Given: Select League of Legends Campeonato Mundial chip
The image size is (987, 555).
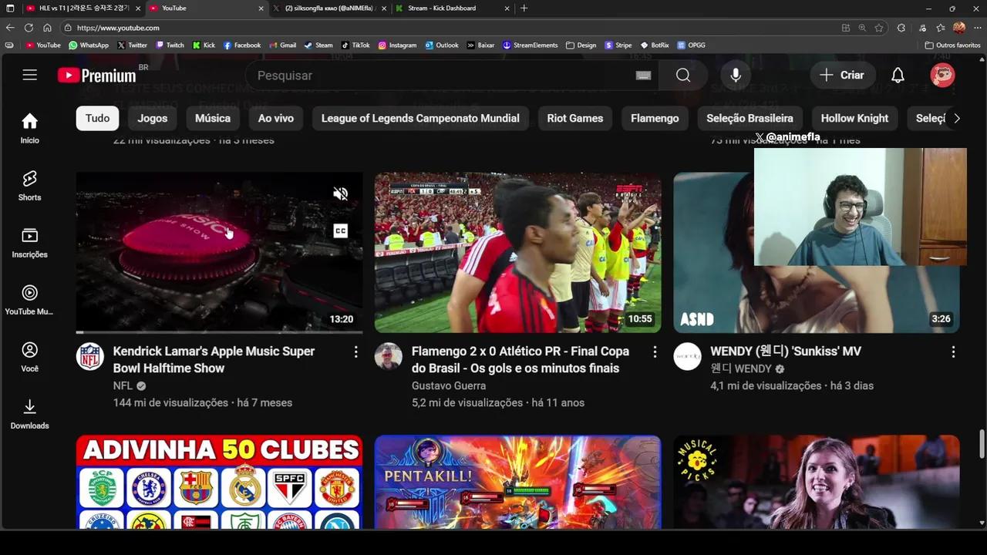Looking at the screenshot, I should tap(420, 118).
